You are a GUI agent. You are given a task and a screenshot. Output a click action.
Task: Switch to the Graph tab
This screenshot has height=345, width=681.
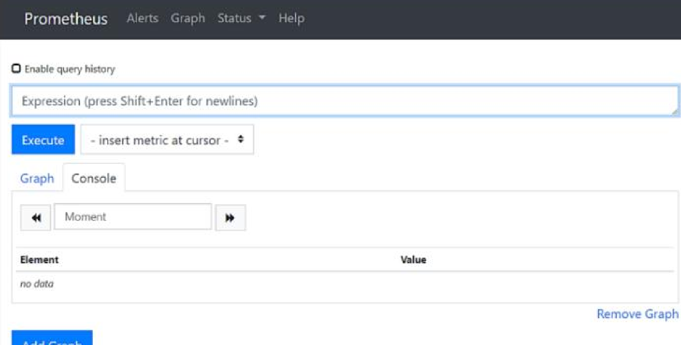point(37,178)
